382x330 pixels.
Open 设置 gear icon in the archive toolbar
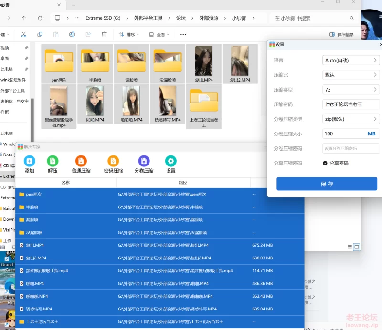[170, 161]
